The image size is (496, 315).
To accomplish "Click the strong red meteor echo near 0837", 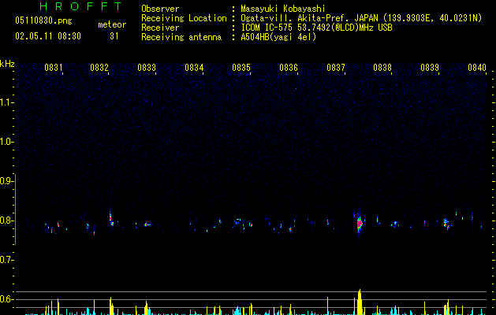I will pyautogui.click(x=360, y=224).
